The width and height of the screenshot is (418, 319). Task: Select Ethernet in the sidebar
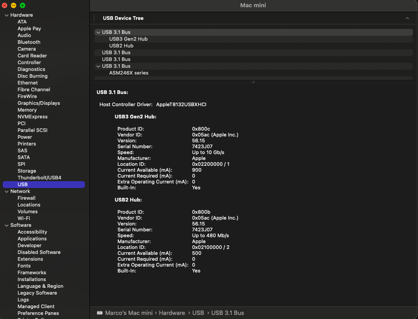coord(28,83)
